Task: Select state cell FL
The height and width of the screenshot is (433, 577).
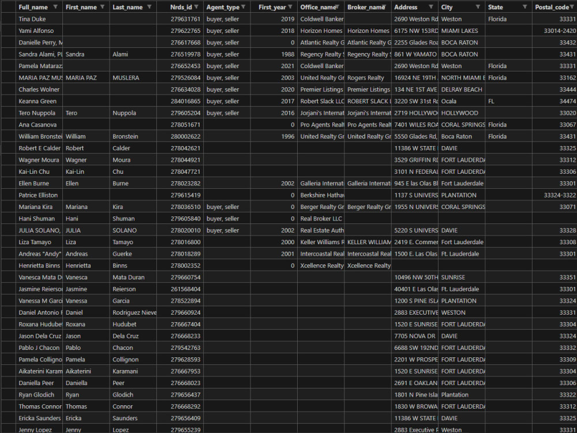Action: point(508,101)
